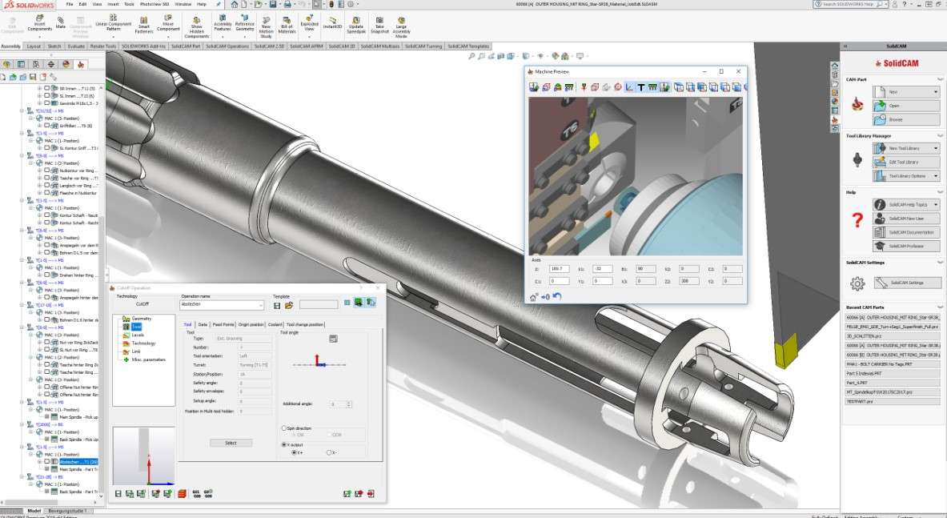Screen dimensions: 947x518
Task: Select the X+ radio option
Action: [x=294, y=452]
